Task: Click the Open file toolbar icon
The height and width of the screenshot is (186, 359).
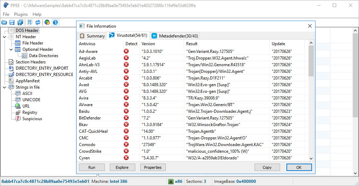Action: (x=4, y=22)
